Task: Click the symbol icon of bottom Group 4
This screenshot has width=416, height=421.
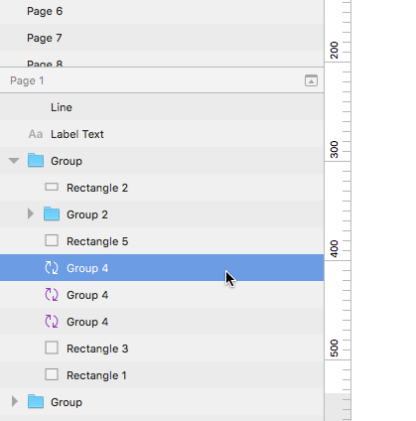Action: (x=52, y=322)
